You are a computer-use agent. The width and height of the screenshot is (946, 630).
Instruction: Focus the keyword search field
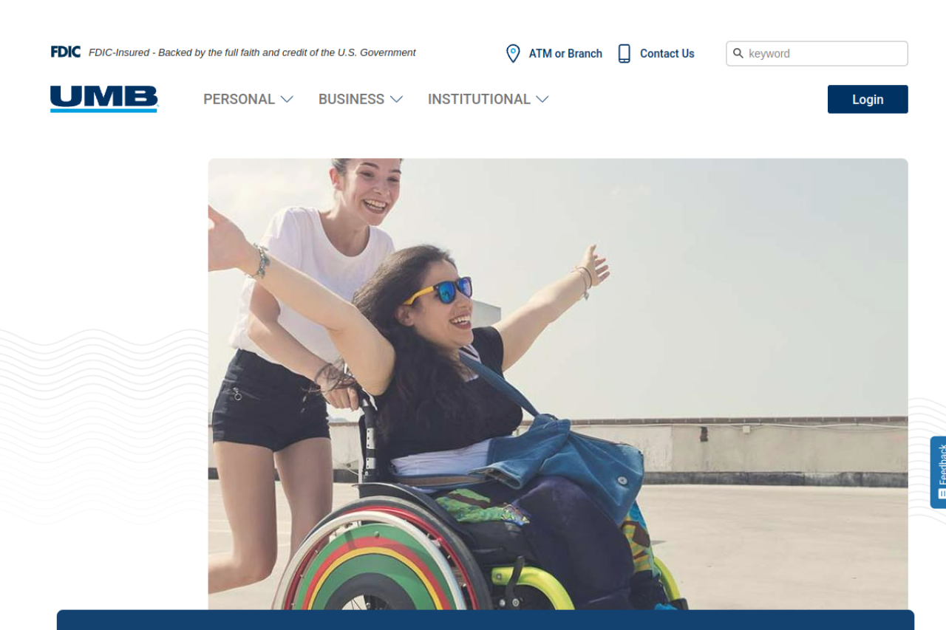[817, 53]
